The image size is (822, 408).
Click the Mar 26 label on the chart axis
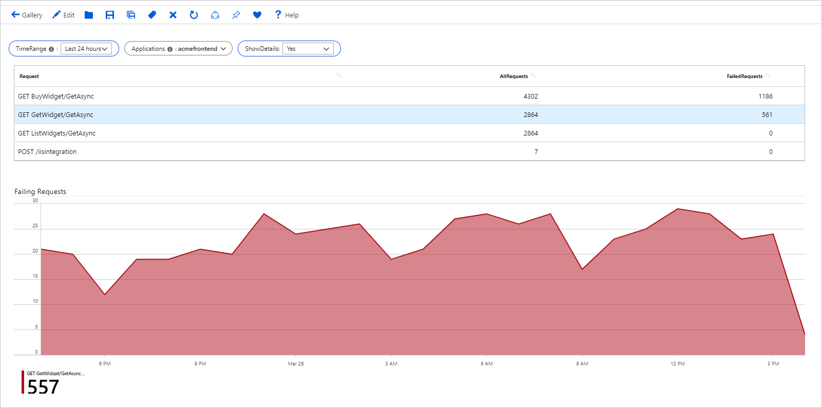pos(296,364)
